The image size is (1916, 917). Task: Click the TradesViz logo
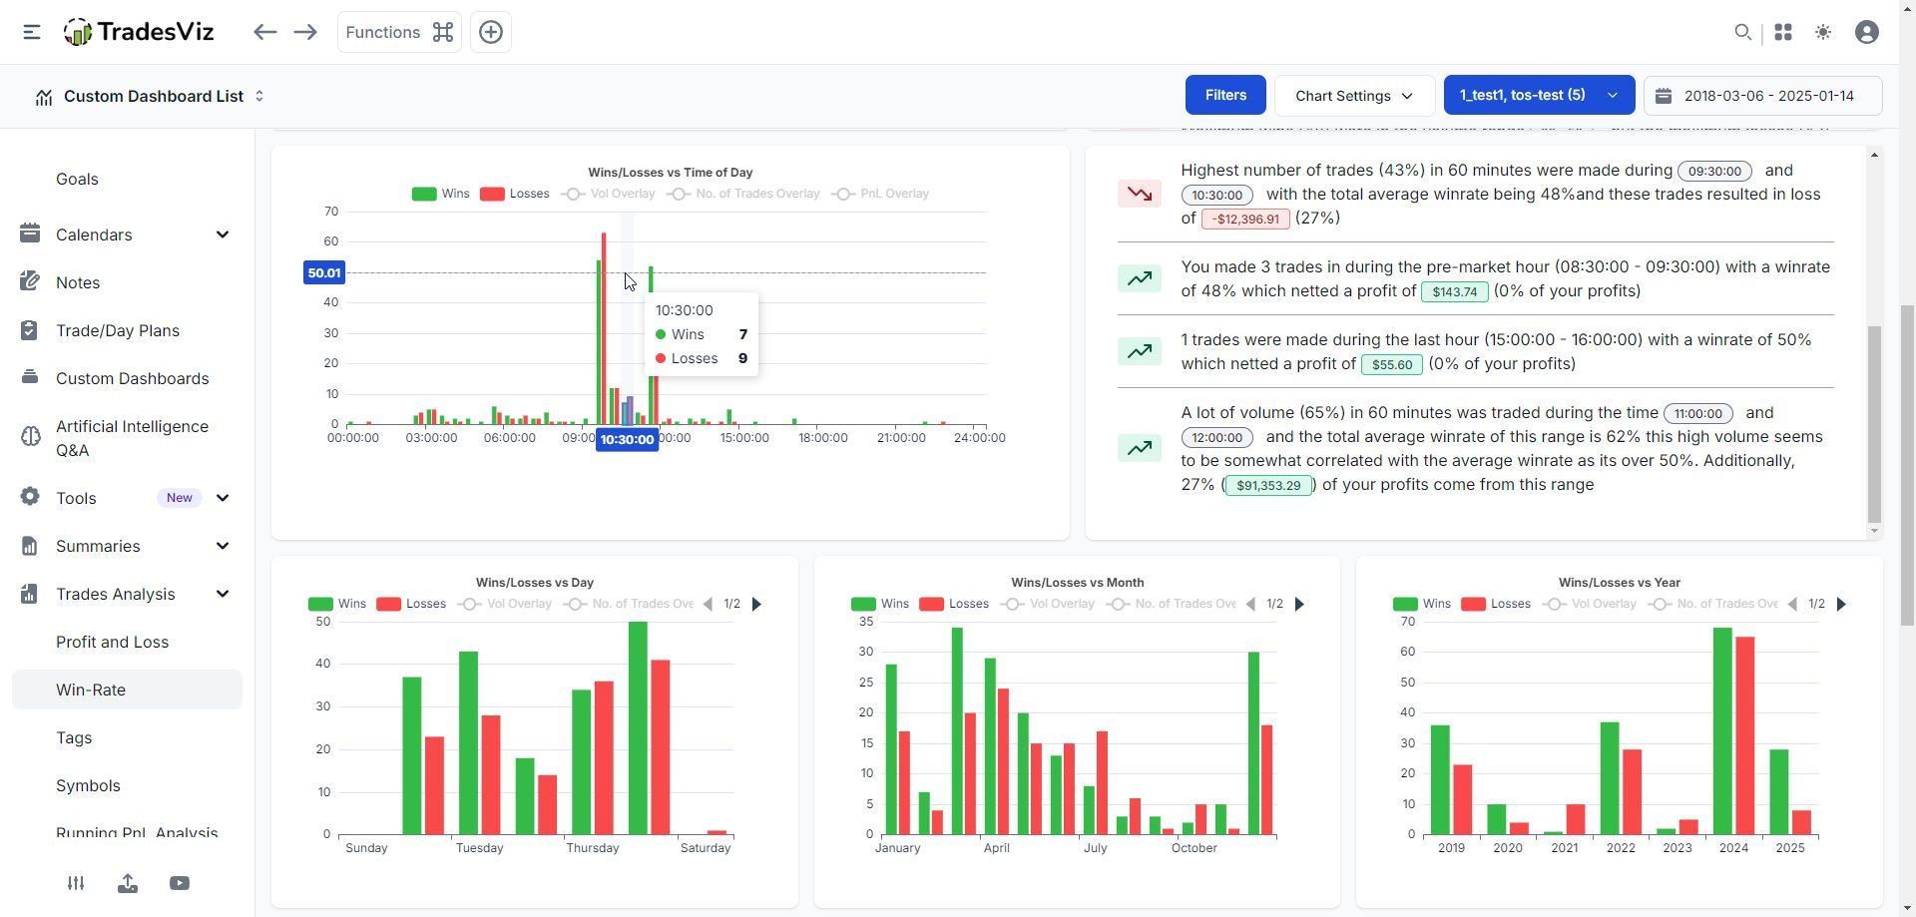click(x=139, y=32)
